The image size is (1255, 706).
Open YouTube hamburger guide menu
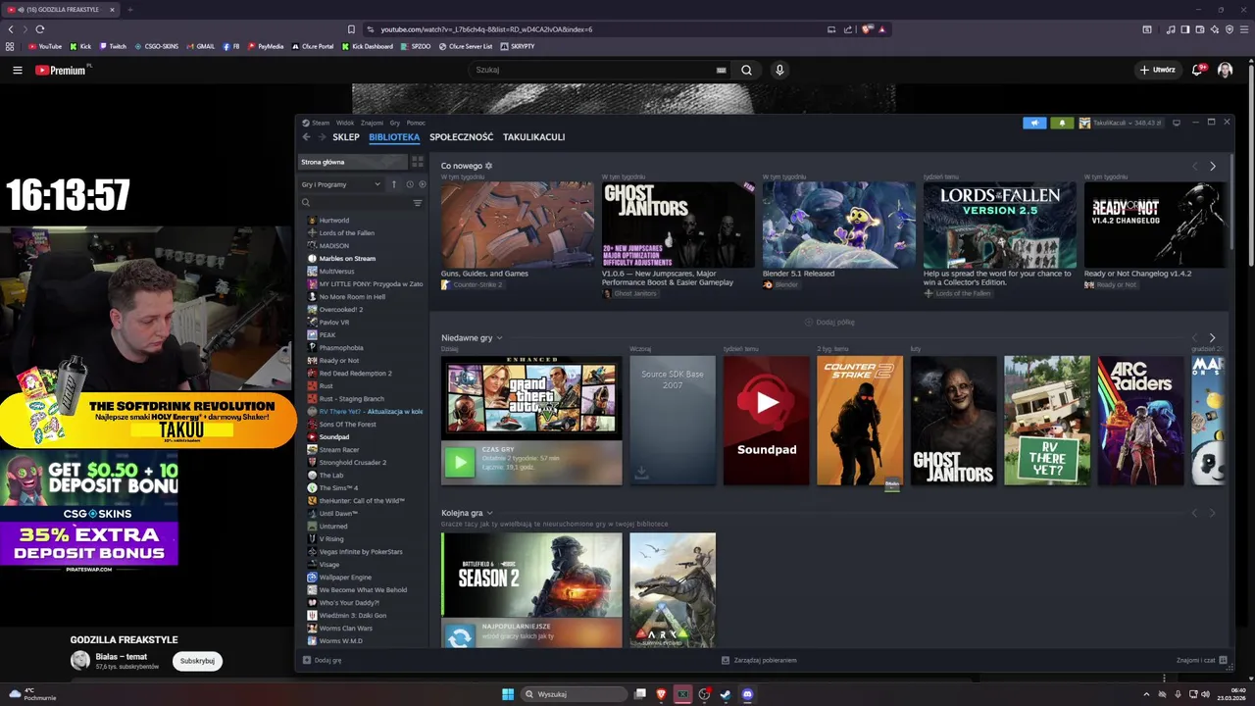pyautogui.click(x=17, y=70)
